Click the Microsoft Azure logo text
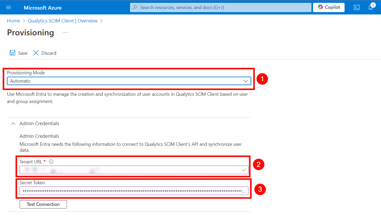 tap(43, 8)
